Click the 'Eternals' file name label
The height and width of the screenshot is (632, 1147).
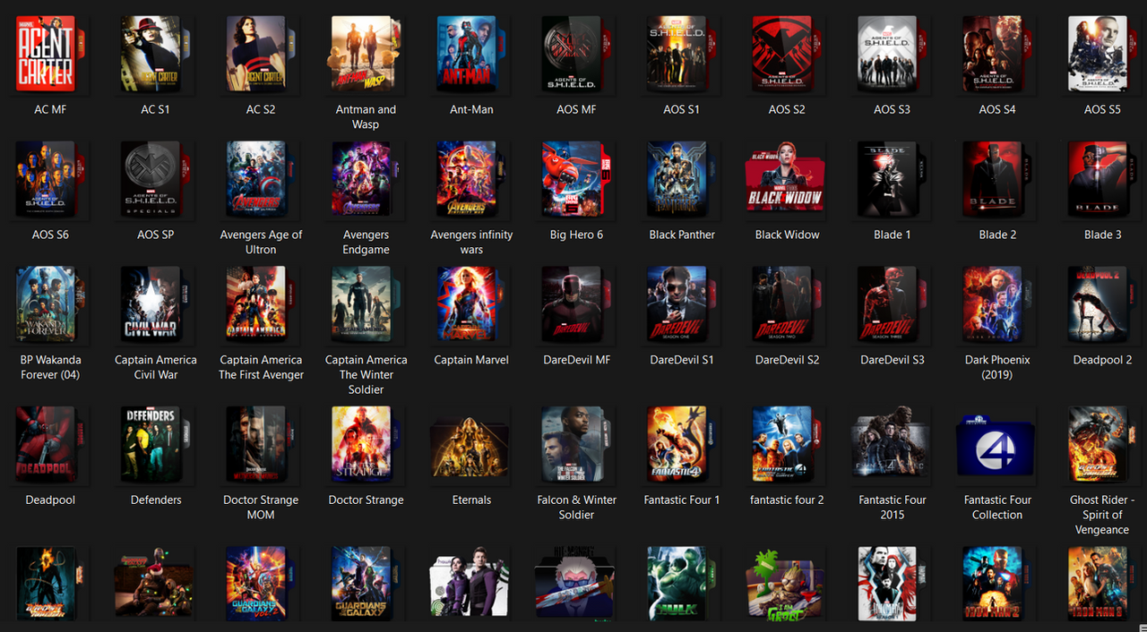point(471,500)
